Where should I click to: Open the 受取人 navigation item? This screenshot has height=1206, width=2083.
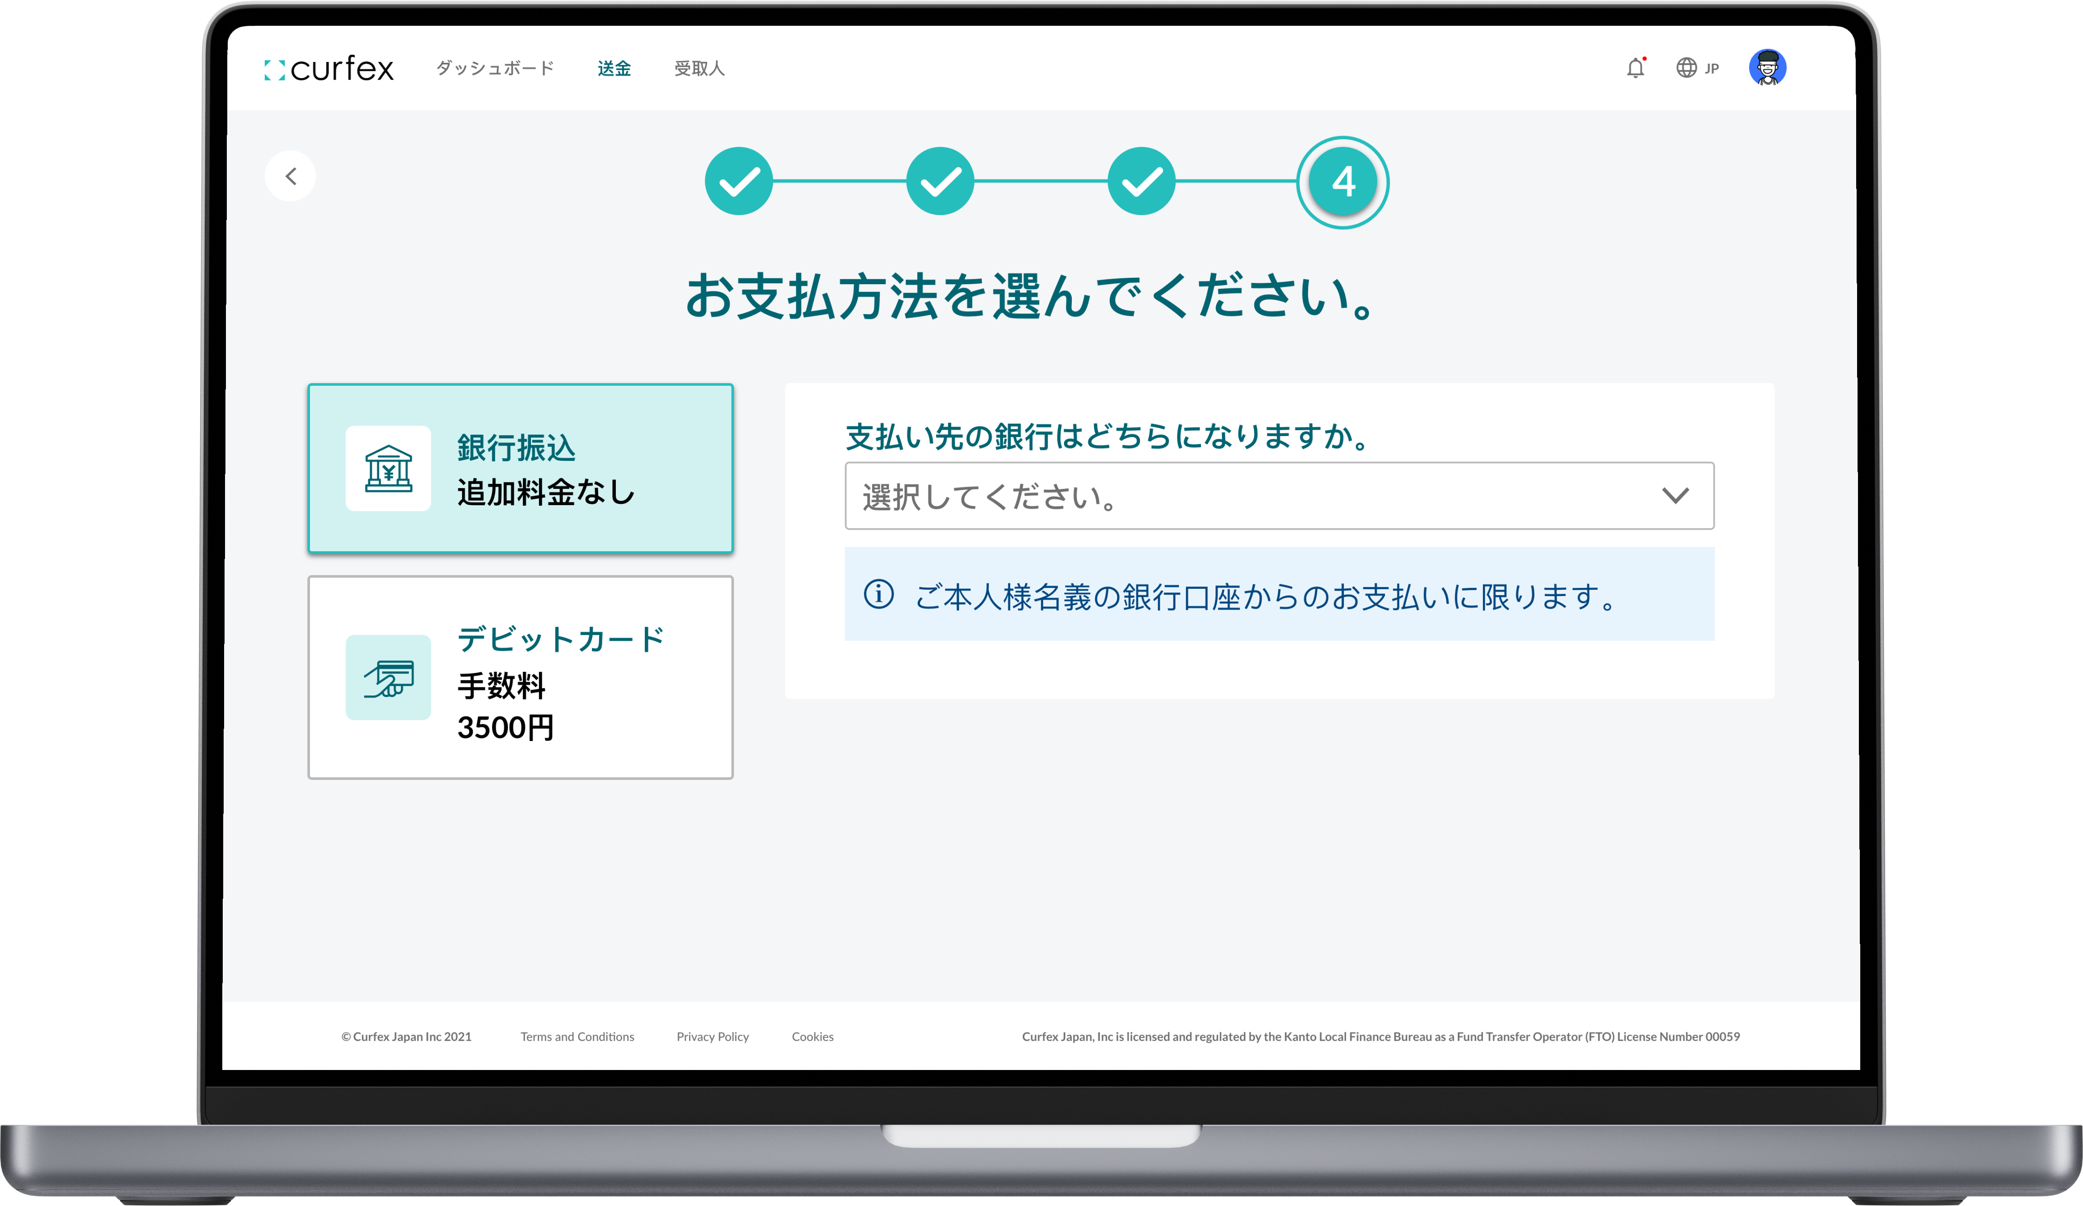tap(699, 69)
